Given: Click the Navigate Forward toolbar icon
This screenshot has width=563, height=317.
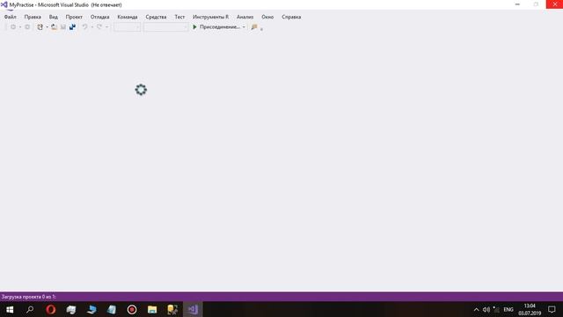Looking at the screenshot, I should [27, 27].
